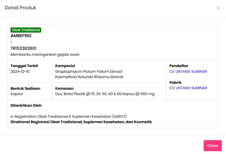Click the Bentuk Sediaan label

[25, 88]
